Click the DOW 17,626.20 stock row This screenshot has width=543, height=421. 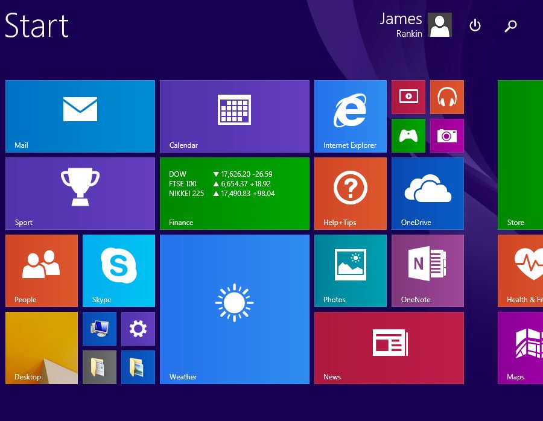[221, 174]
